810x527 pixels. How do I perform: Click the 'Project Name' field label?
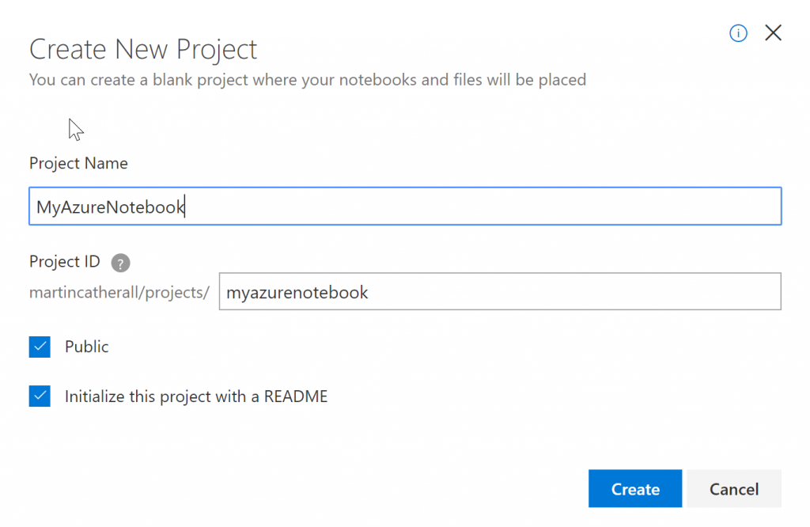pos(78,163)
